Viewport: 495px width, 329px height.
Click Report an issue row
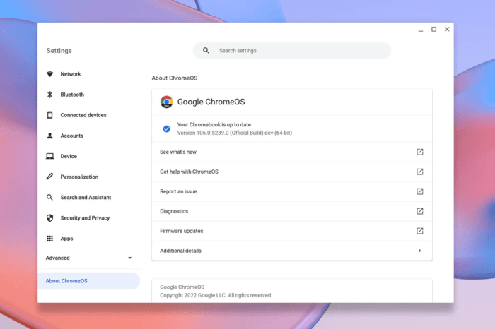292,191
